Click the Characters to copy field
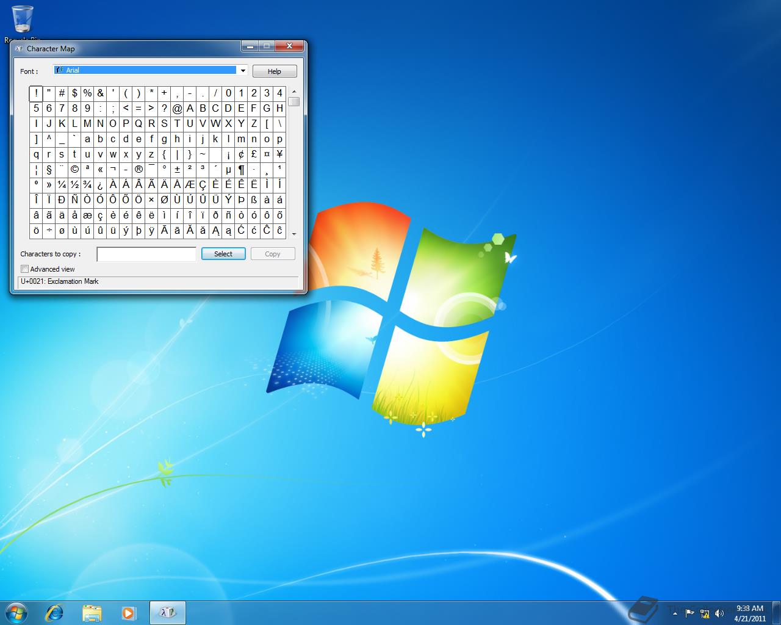 coord(146,254)
